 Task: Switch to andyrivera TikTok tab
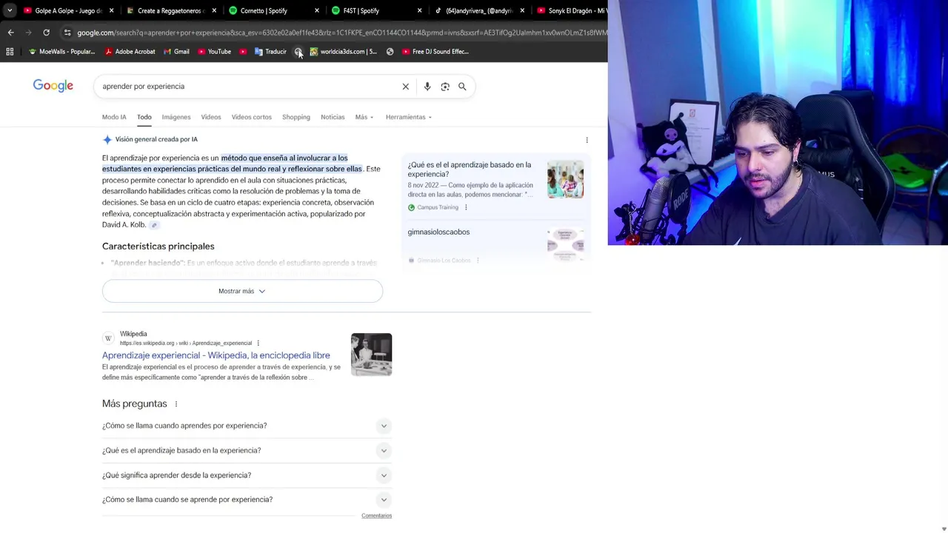(x=474, y=10)
